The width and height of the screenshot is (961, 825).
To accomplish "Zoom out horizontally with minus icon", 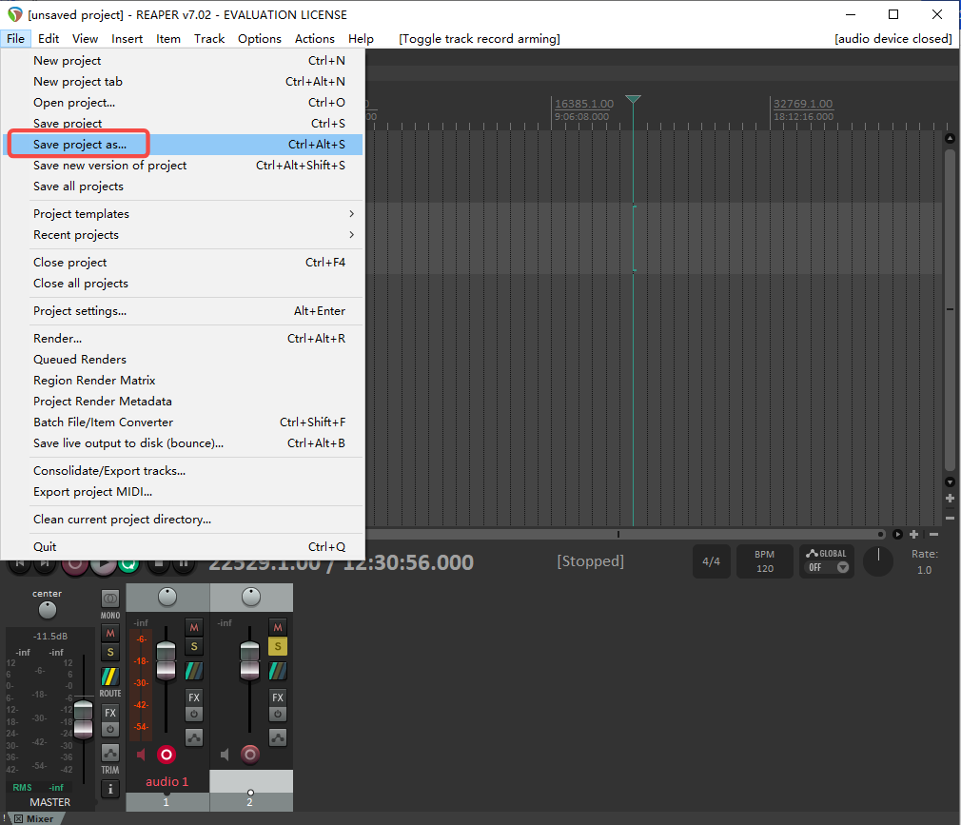I will coord(933,535).
